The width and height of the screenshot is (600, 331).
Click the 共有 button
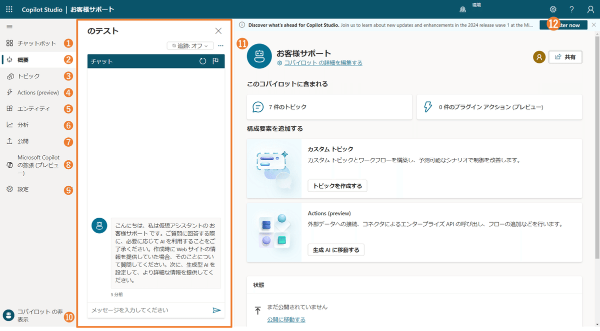(565, 57)
